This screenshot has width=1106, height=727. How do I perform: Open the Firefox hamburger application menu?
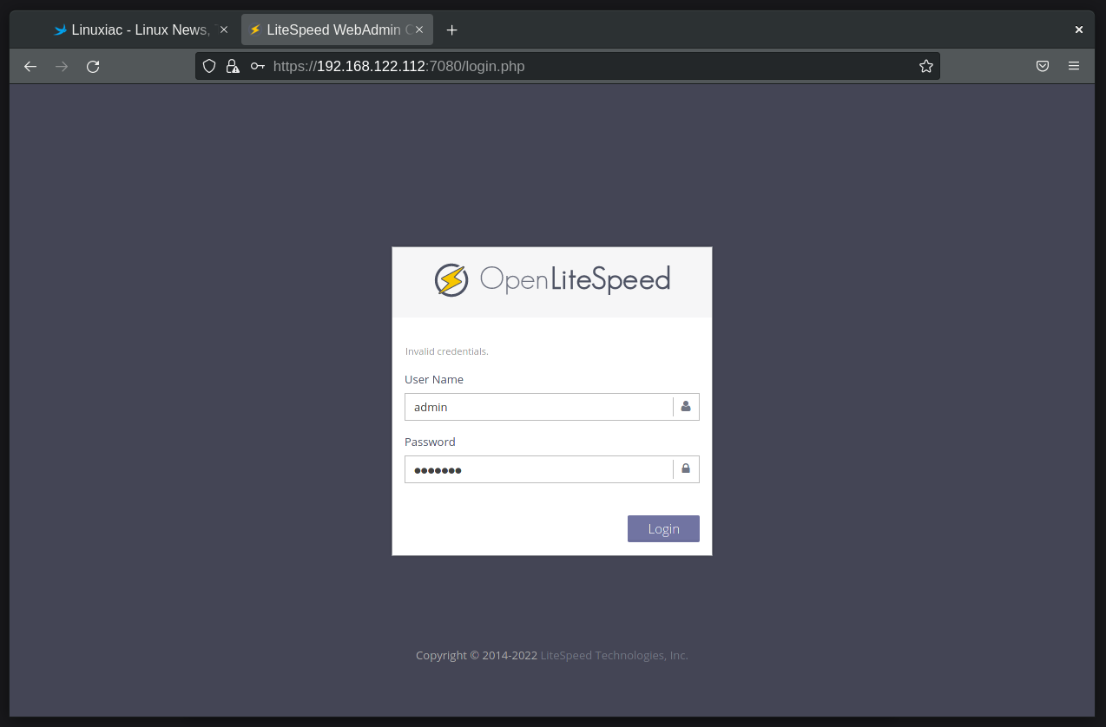[x=1074, y=66]
